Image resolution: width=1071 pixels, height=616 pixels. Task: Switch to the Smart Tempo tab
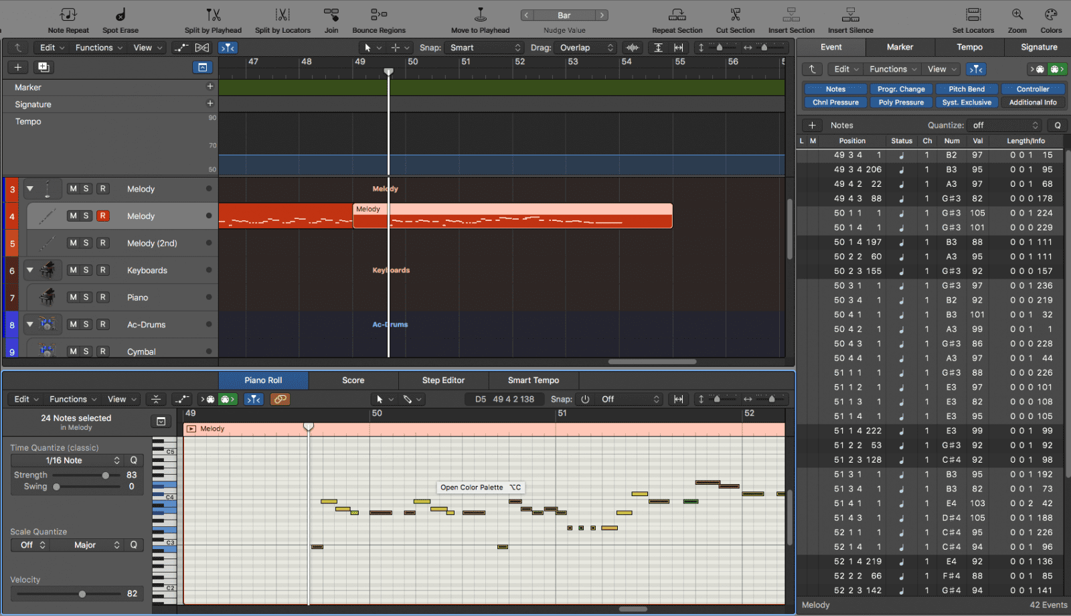click(533, 380)
